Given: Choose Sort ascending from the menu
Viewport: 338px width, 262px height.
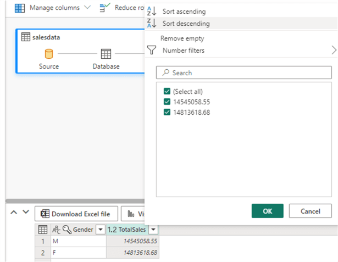Looking at the screenshot, I should (184, 12).
